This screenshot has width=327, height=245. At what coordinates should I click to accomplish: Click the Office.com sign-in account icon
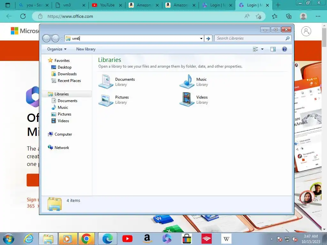pyautogui.click(x=306, y=32)
